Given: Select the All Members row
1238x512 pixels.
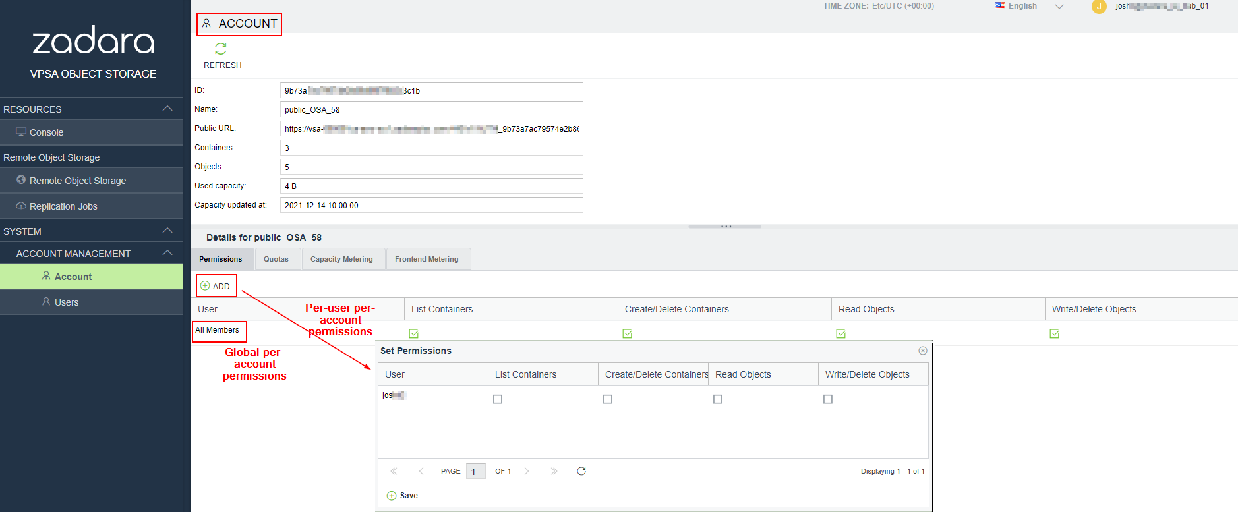Looking at the screenshot, I should click(715, 333).
